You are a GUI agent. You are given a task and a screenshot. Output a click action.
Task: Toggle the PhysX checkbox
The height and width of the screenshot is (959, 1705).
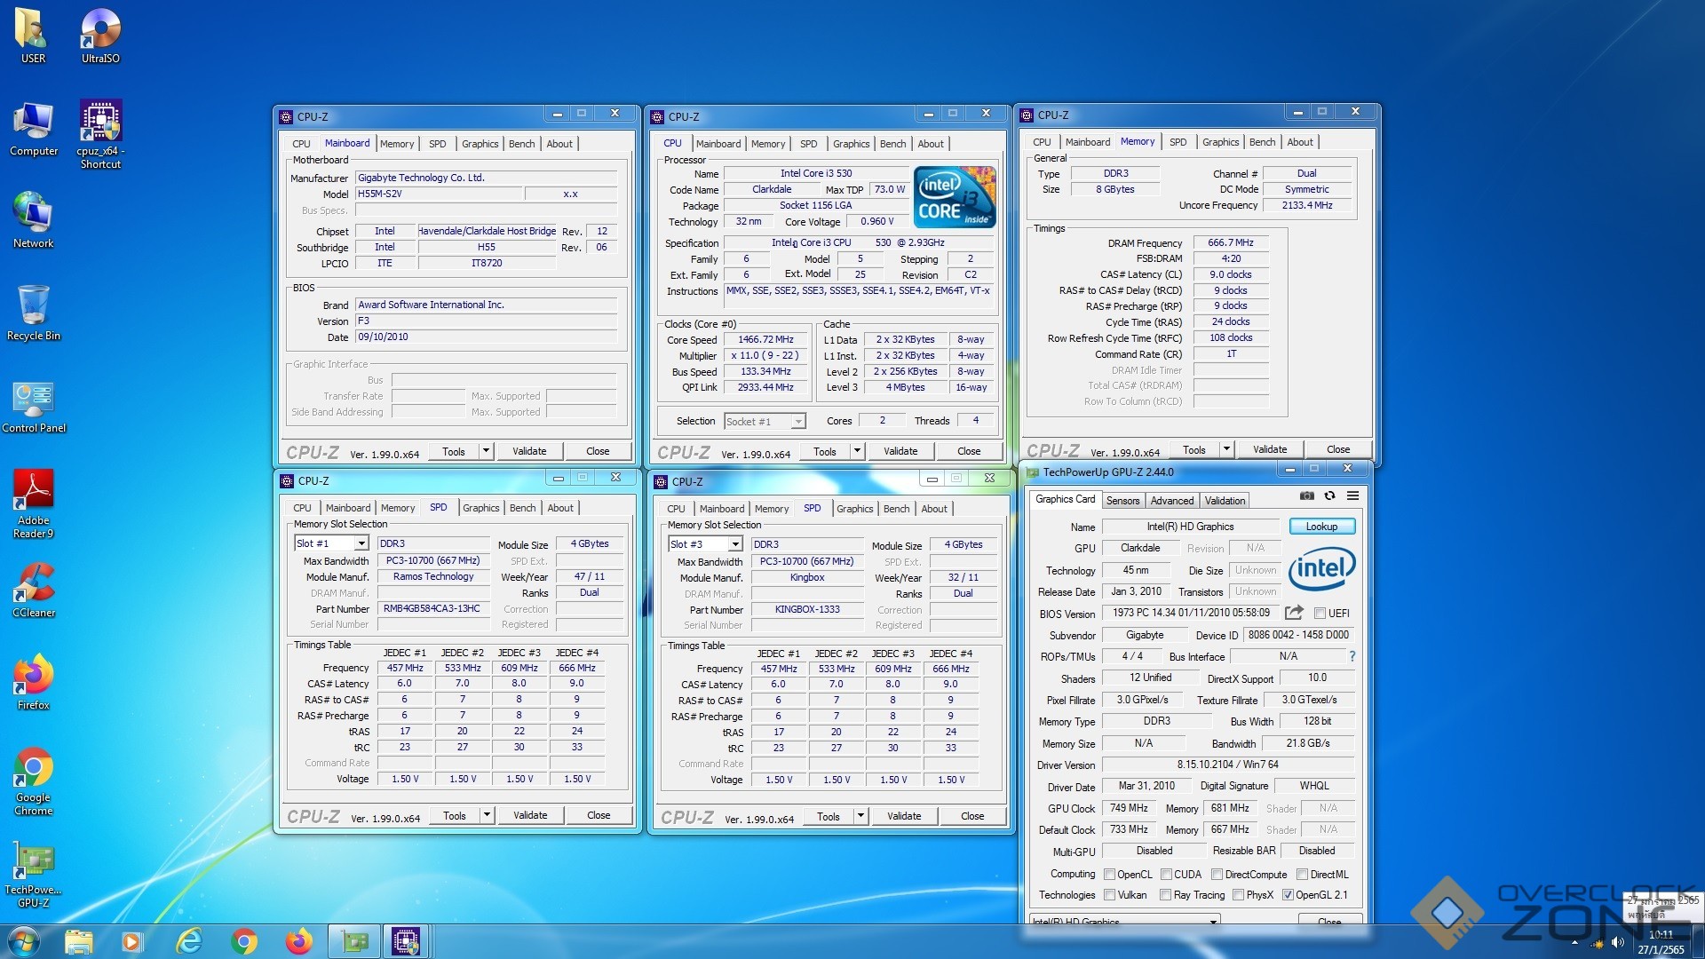point(1238,895)
